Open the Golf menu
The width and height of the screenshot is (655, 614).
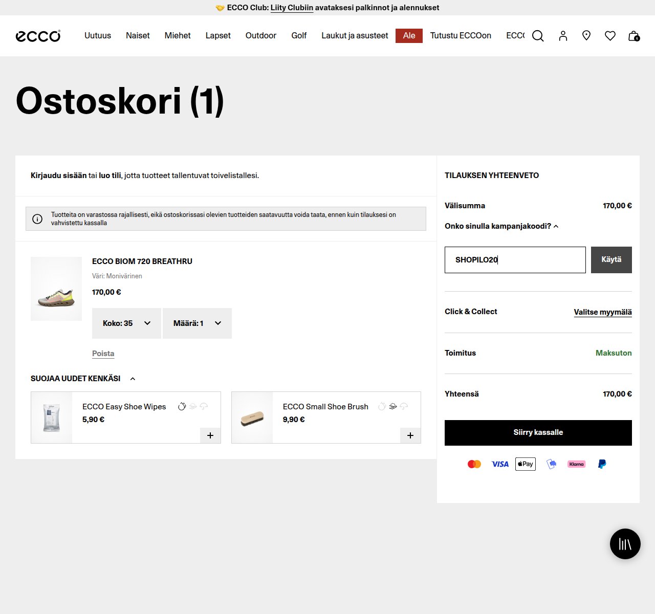(299, 36)
